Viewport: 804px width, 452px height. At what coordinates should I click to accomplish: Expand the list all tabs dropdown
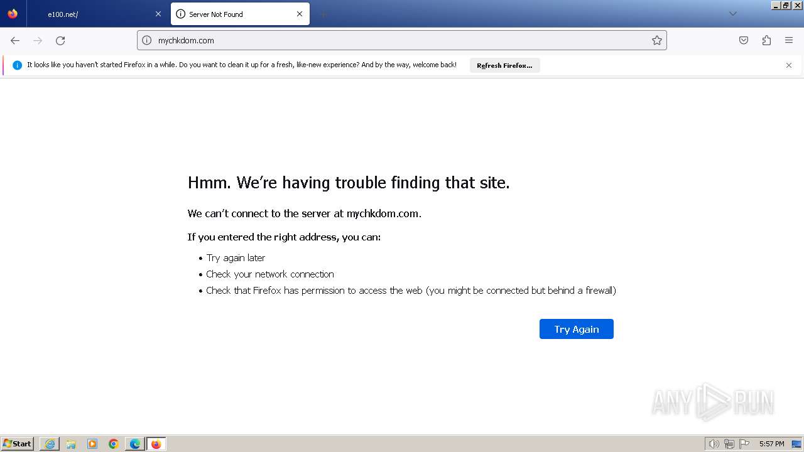(x=732, y=14)
